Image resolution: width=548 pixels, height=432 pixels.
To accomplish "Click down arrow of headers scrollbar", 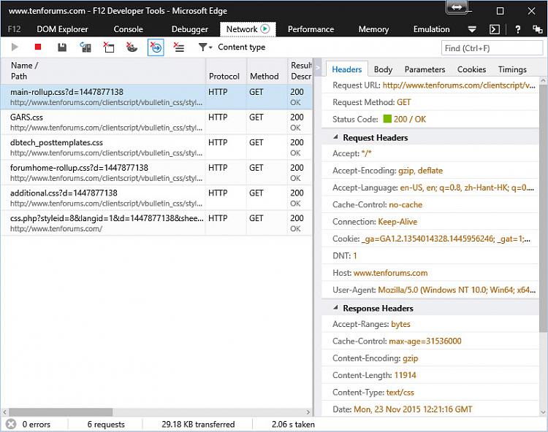I will point(543,412).
